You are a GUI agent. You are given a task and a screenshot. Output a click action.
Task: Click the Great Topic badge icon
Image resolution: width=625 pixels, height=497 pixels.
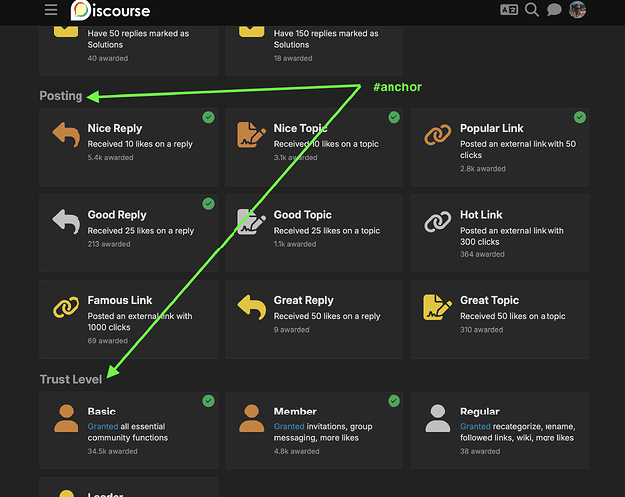tap(437, 307)
